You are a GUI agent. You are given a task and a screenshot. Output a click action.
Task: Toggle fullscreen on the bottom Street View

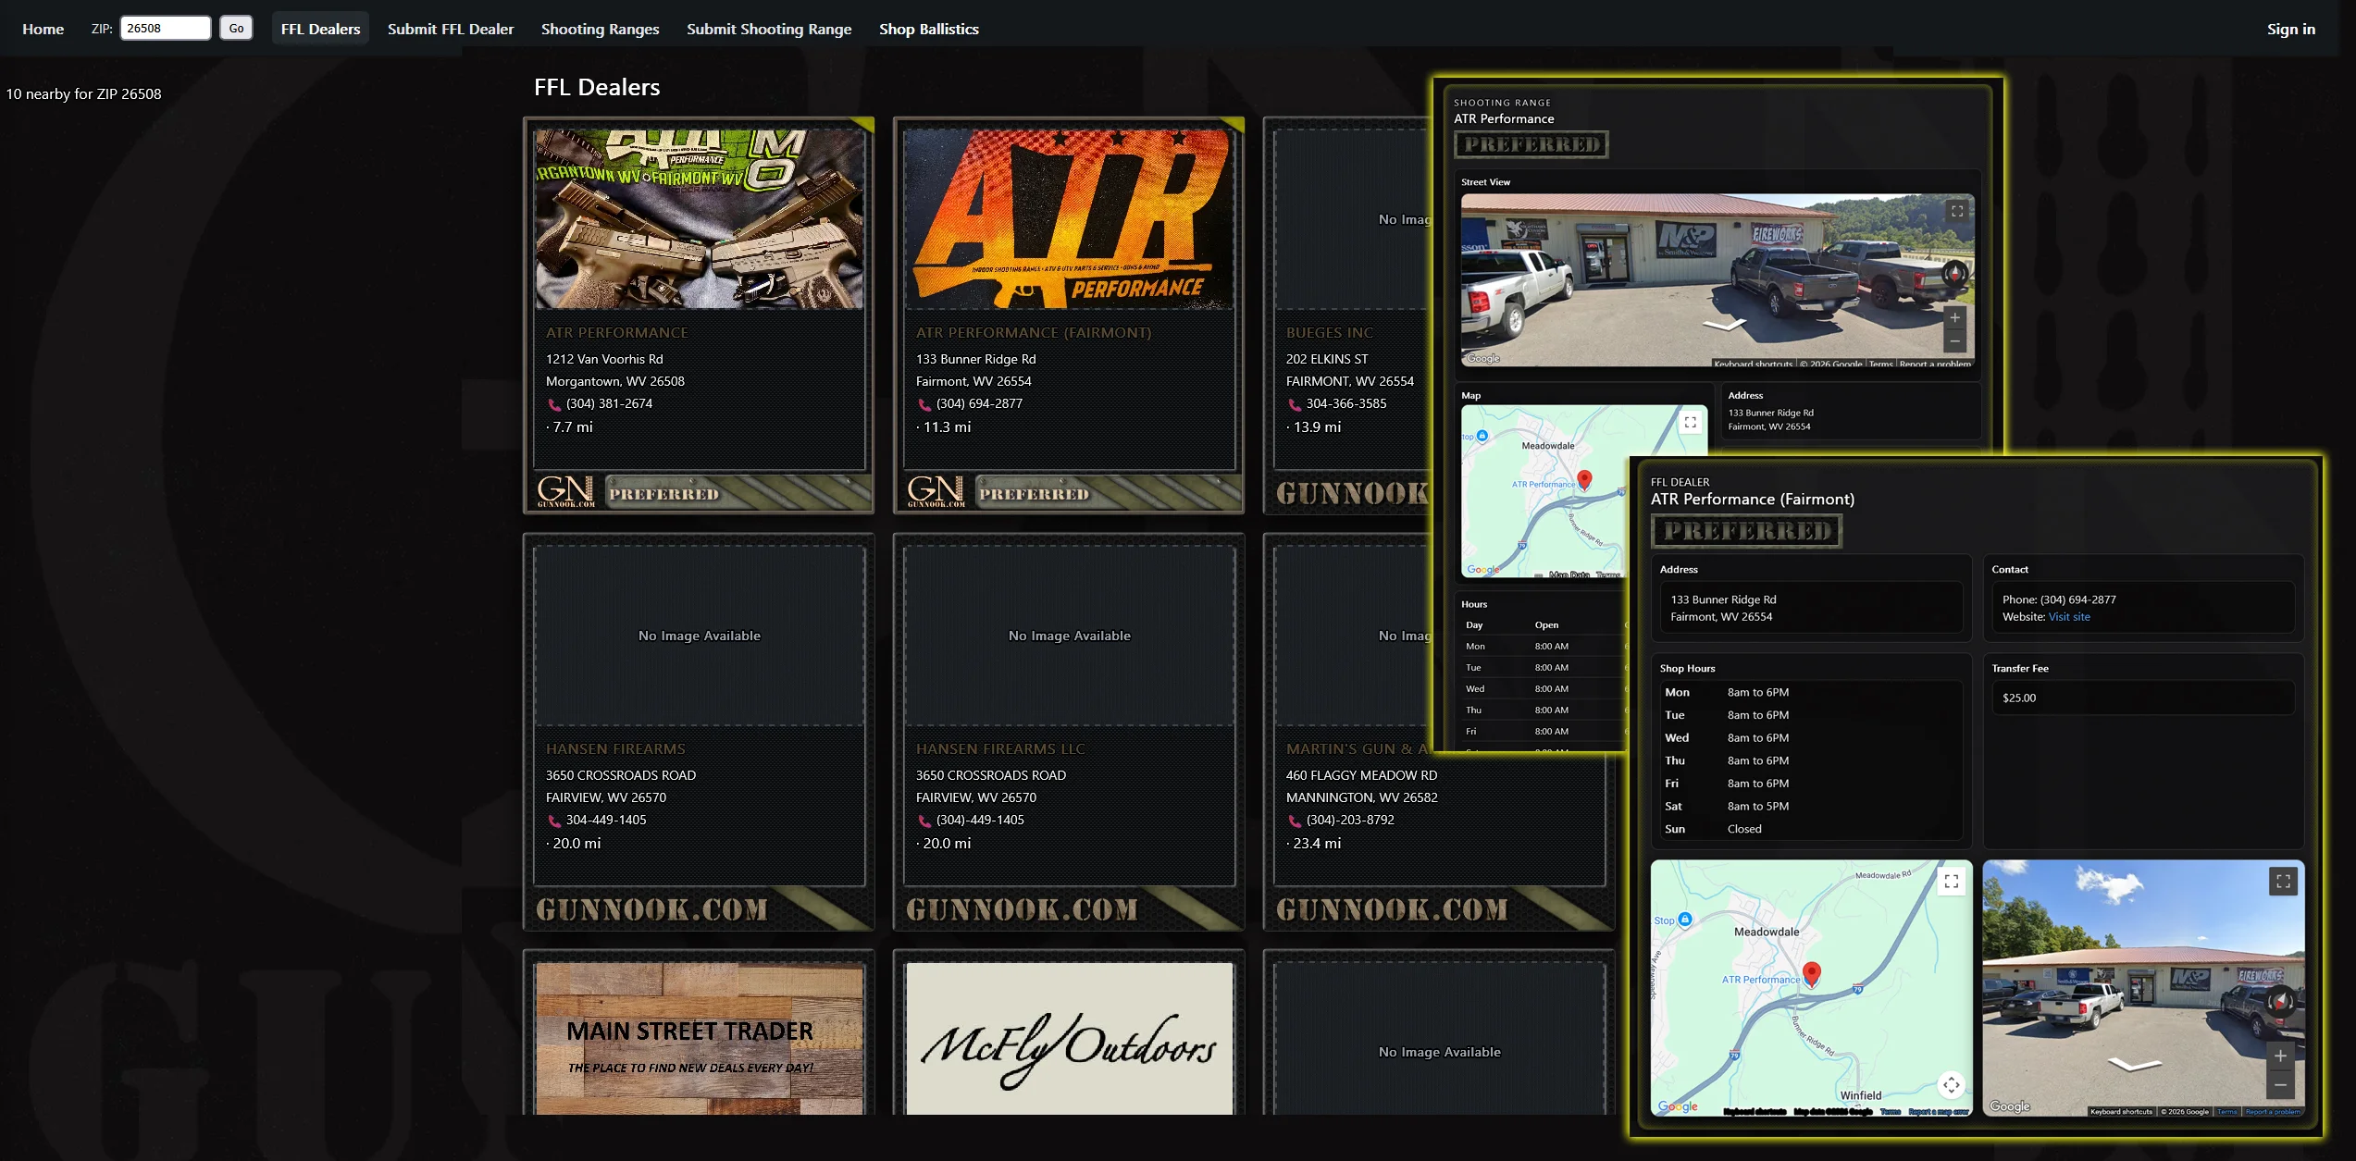[2283, 882]
